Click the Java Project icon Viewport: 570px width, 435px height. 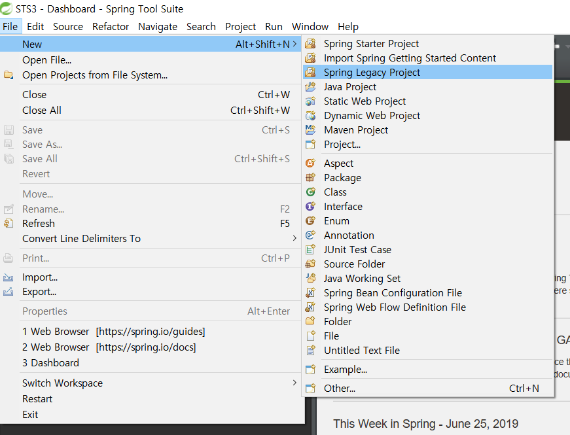310,87
